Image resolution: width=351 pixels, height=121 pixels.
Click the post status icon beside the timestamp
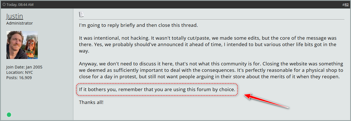[4, 4]
